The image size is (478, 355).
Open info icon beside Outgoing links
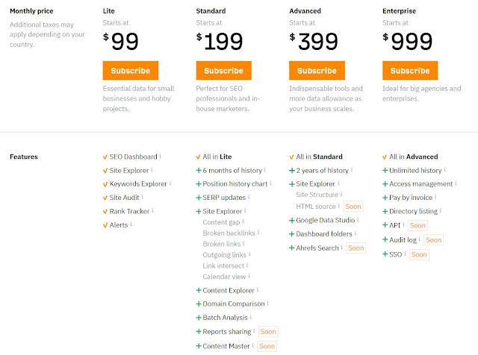pyautogui.click(x=249, y=254)
